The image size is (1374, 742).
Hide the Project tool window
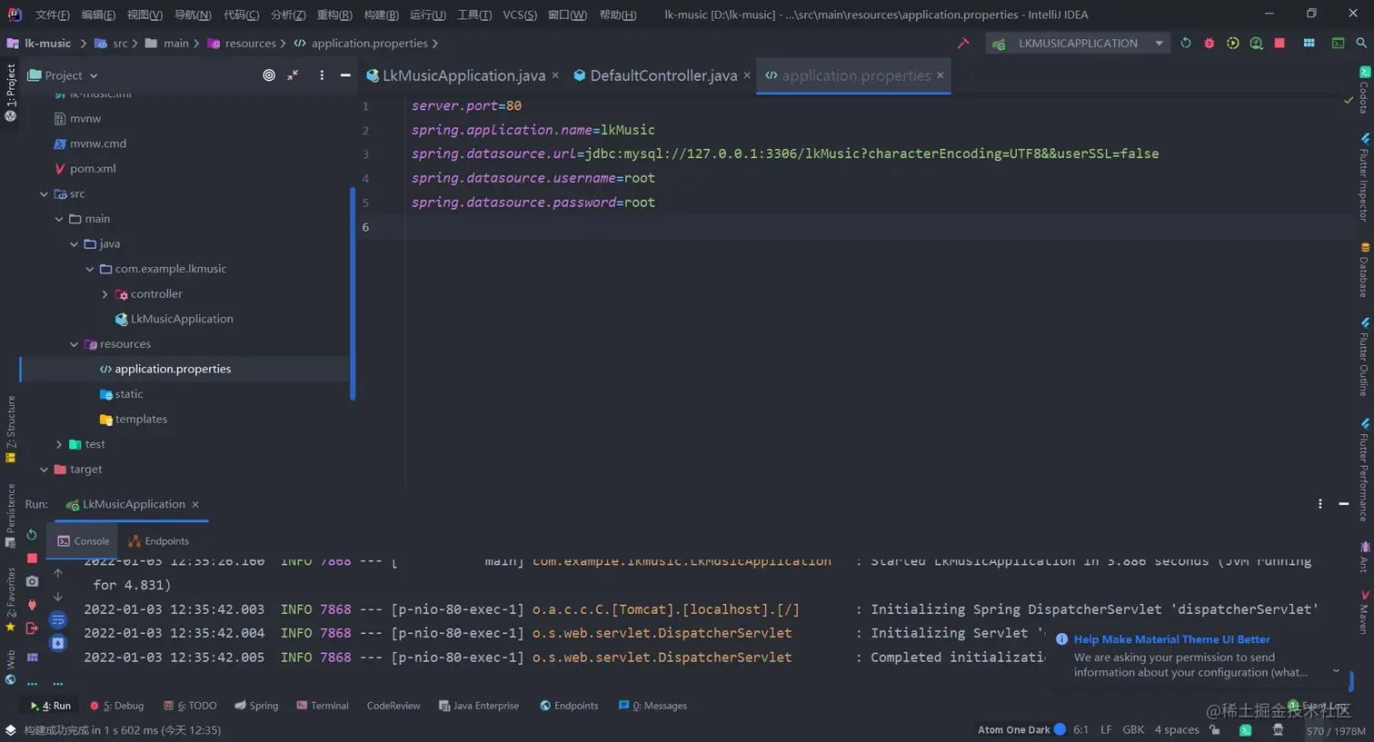coord(345,75)
